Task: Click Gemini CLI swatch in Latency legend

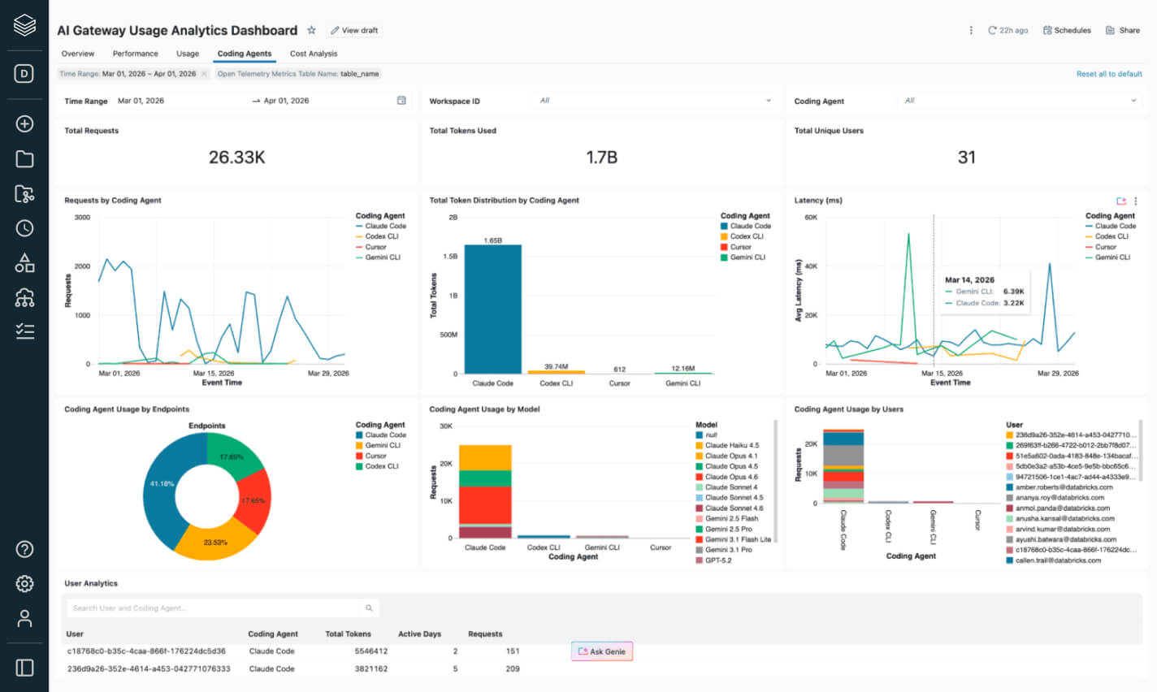Action: (1090, 257)
